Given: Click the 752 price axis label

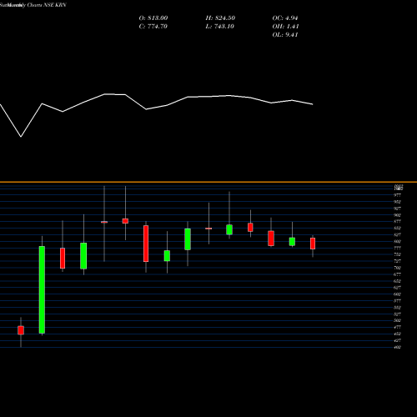Looking at the screenshot, I should tap(397, 254).
